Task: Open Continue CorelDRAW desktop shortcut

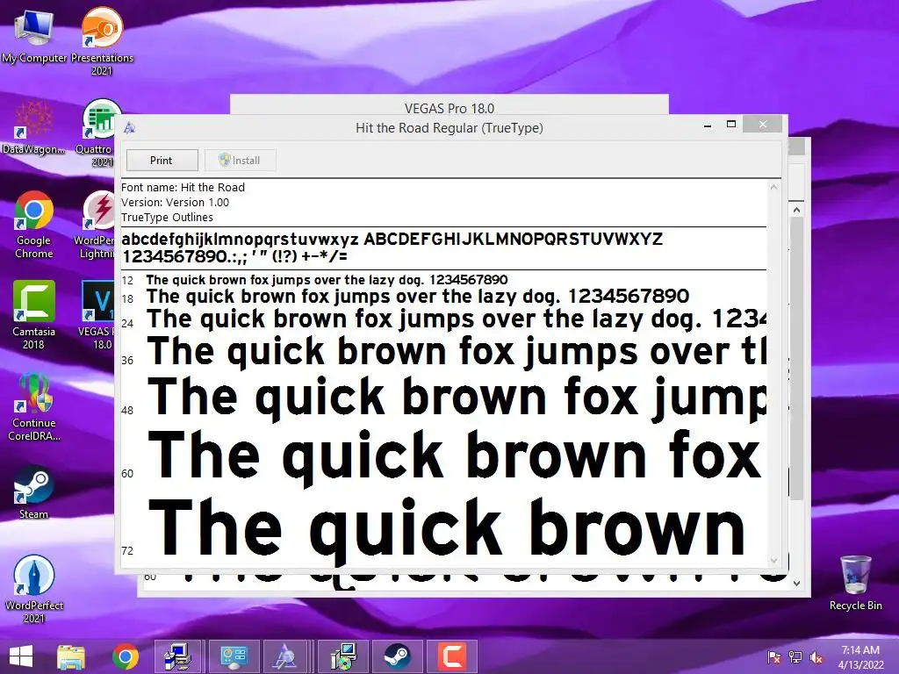Action: coord(34,407)
